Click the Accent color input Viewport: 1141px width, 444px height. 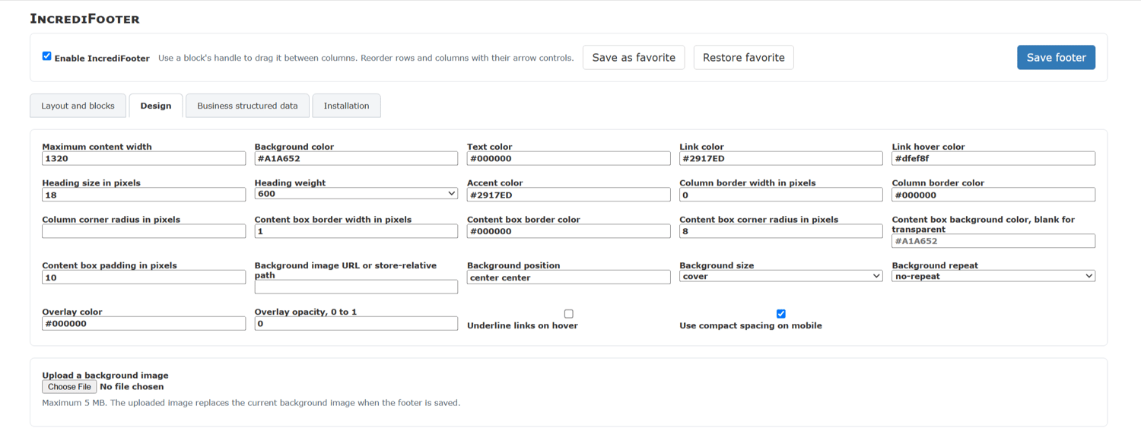coord(568,195)
